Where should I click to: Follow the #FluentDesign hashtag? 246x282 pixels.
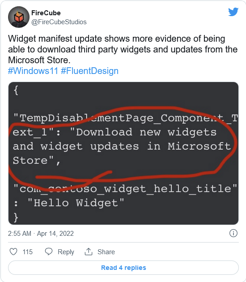click(90, 71)
